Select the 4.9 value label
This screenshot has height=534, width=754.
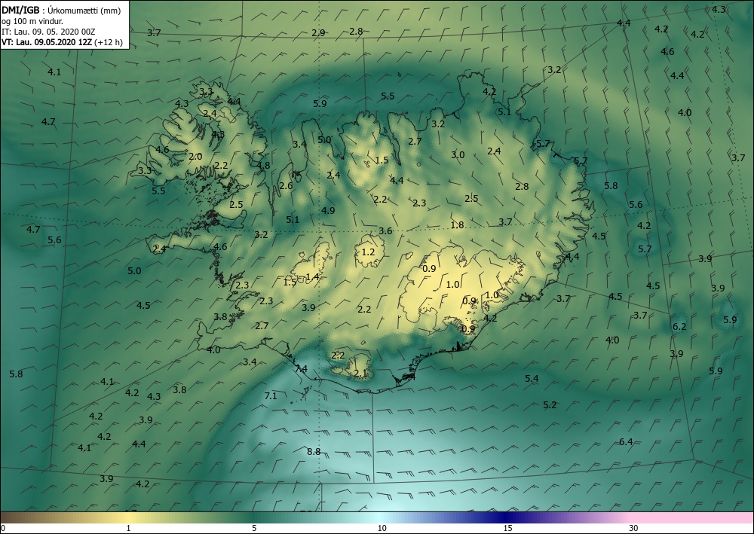point(328,210)
